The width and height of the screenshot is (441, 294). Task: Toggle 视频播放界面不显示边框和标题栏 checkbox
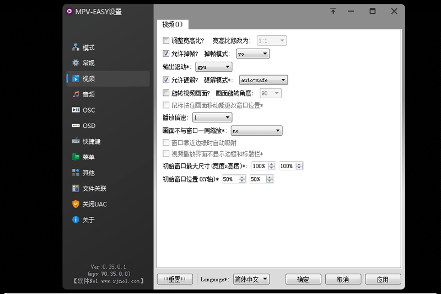tap(166, 153)
